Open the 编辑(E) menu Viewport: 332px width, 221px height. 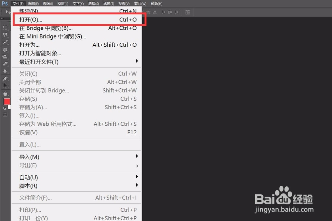click(x=33, y=4)
